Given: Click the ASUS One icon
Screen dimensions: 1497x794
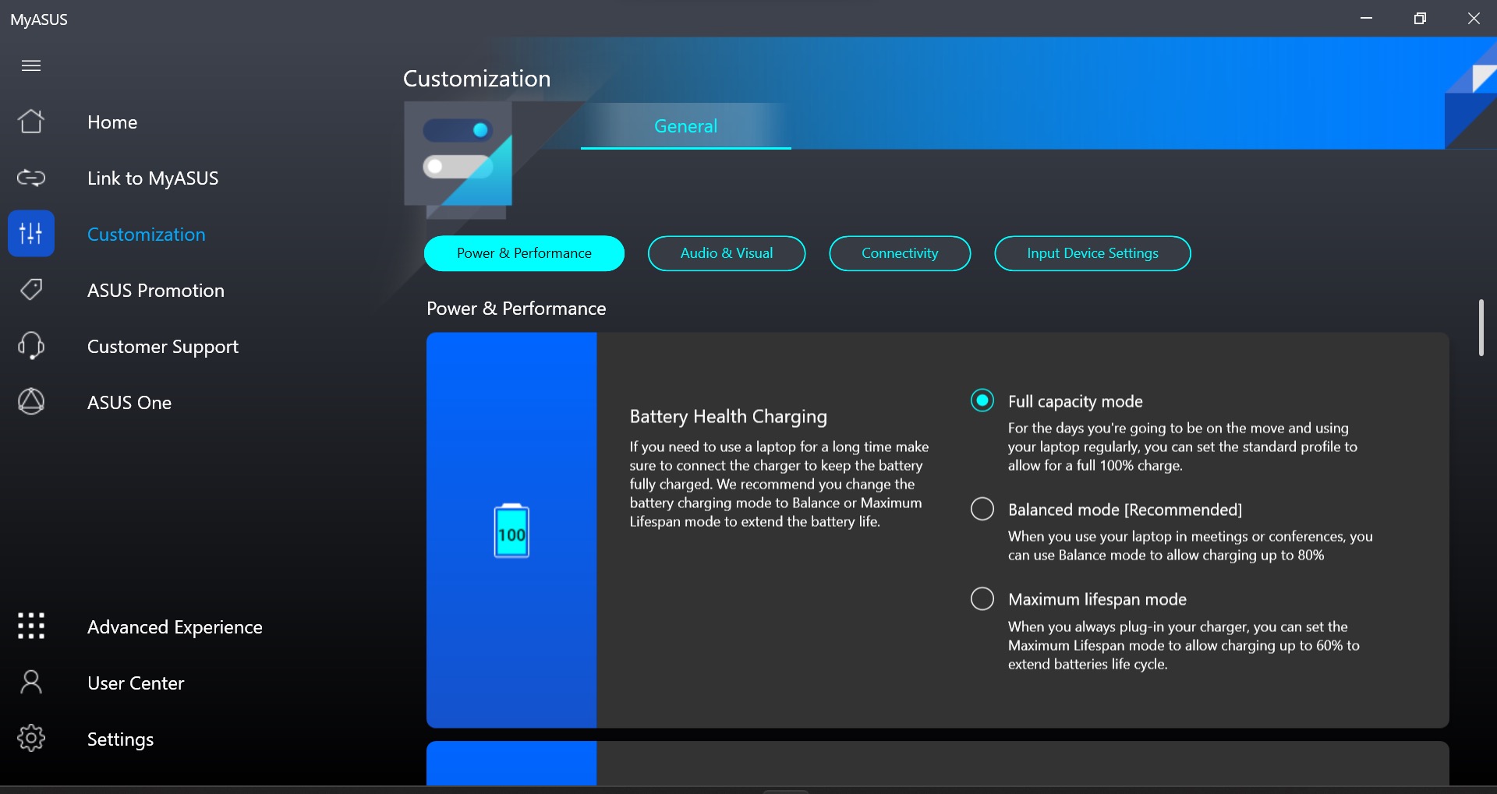Looking at the screenshot, I should coord(31,402).
